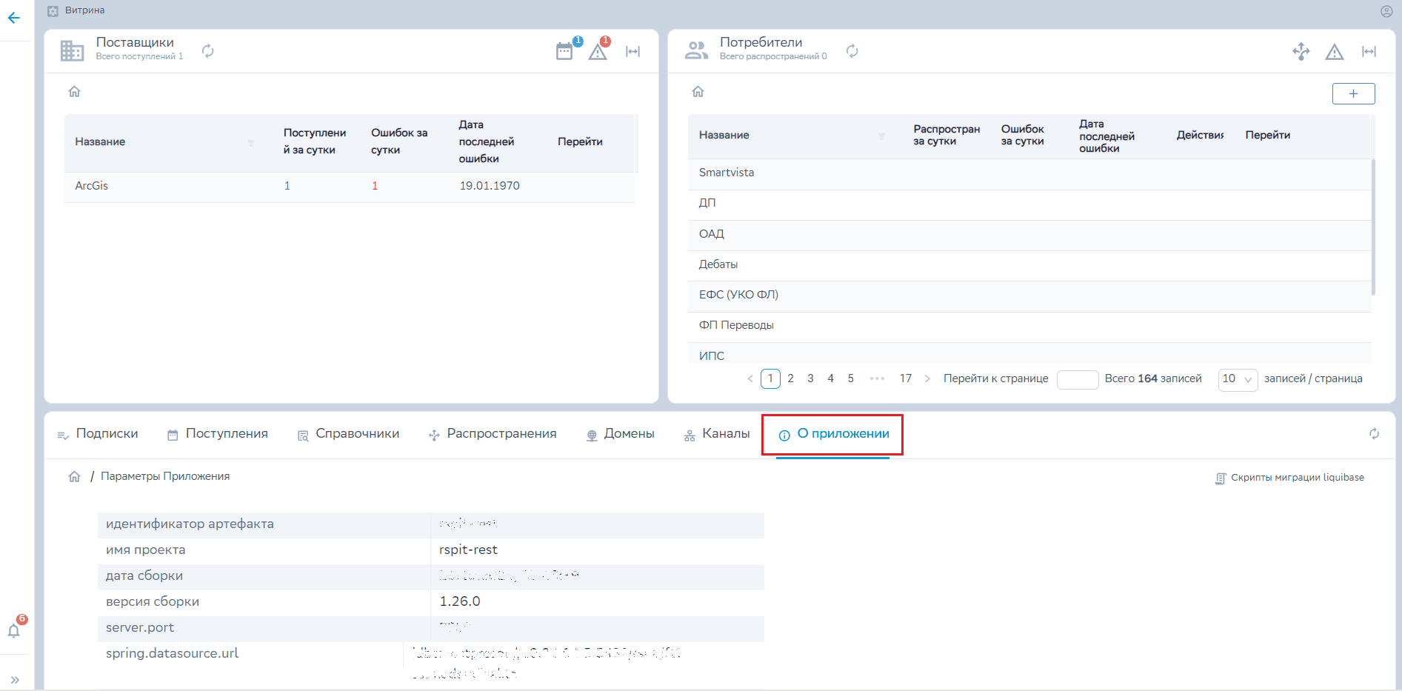Screen dimensions: 1402x691
Task: Open the calendar icon in Поставщики
Action: coord(564,51)
